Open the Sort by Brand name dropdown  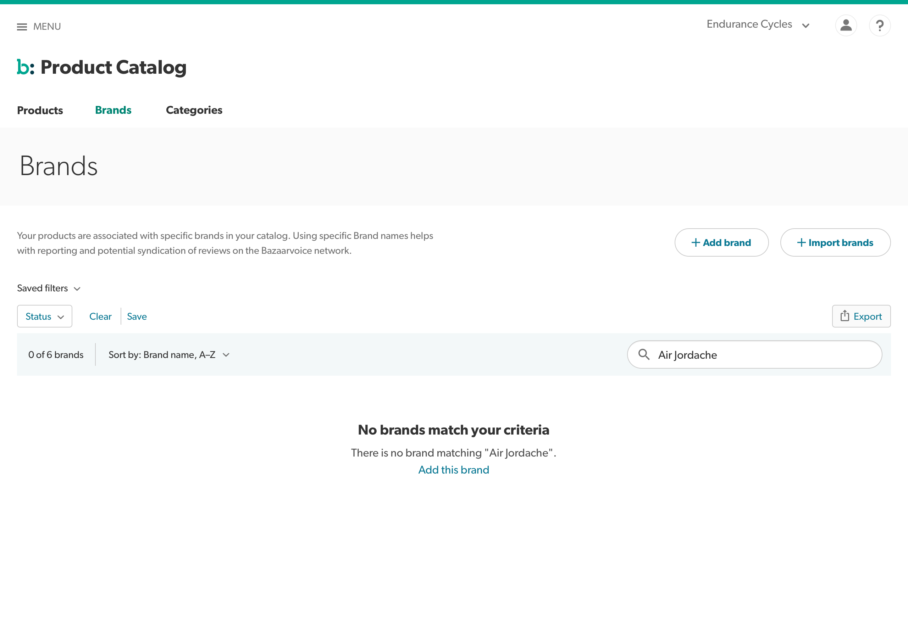coord(169,355)
